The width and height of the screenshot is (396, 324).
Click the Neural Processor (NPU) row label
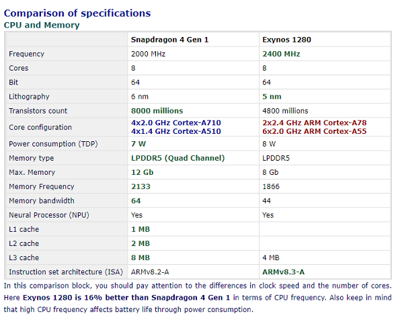49,215
